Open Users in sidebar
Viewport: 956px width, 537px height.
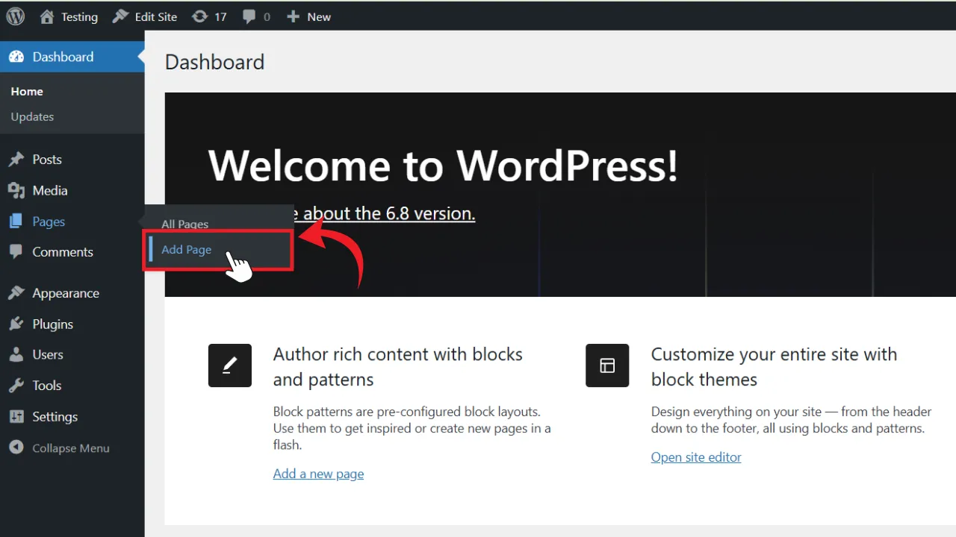coord(48,355)
